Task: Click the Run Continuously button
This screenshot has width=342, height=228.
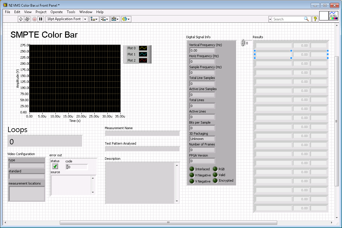Action: coord(27,19)
